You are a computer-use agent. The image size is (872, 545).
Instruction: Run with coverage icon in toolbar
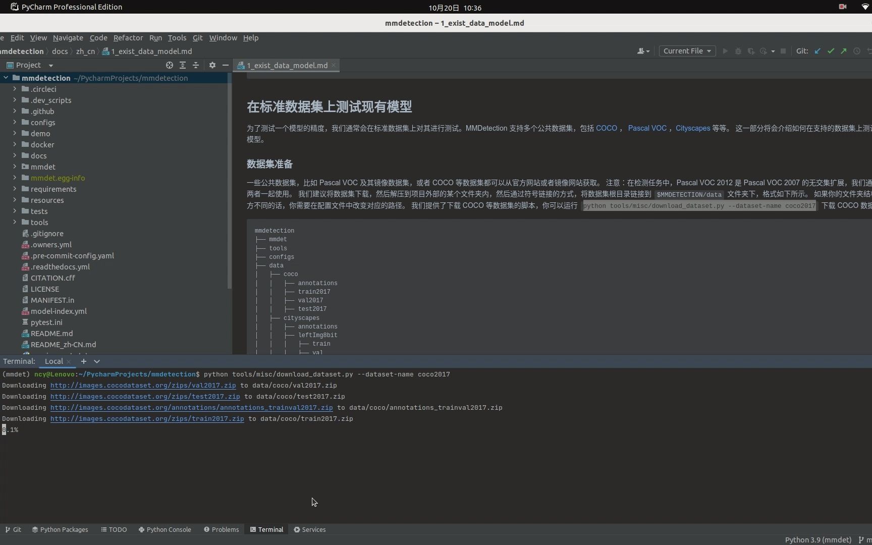751,51
